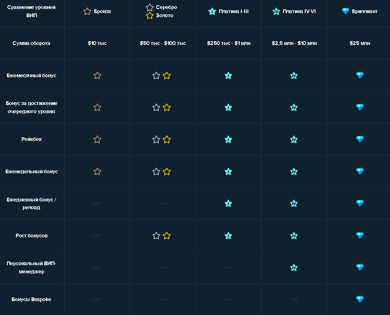Click the Gold star icon beside Золото
This screenshot has height=315, width=390.
[150, 16]
